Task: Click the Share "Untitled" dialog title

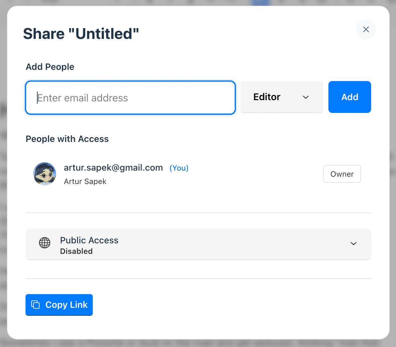Action: click(81, 34)
